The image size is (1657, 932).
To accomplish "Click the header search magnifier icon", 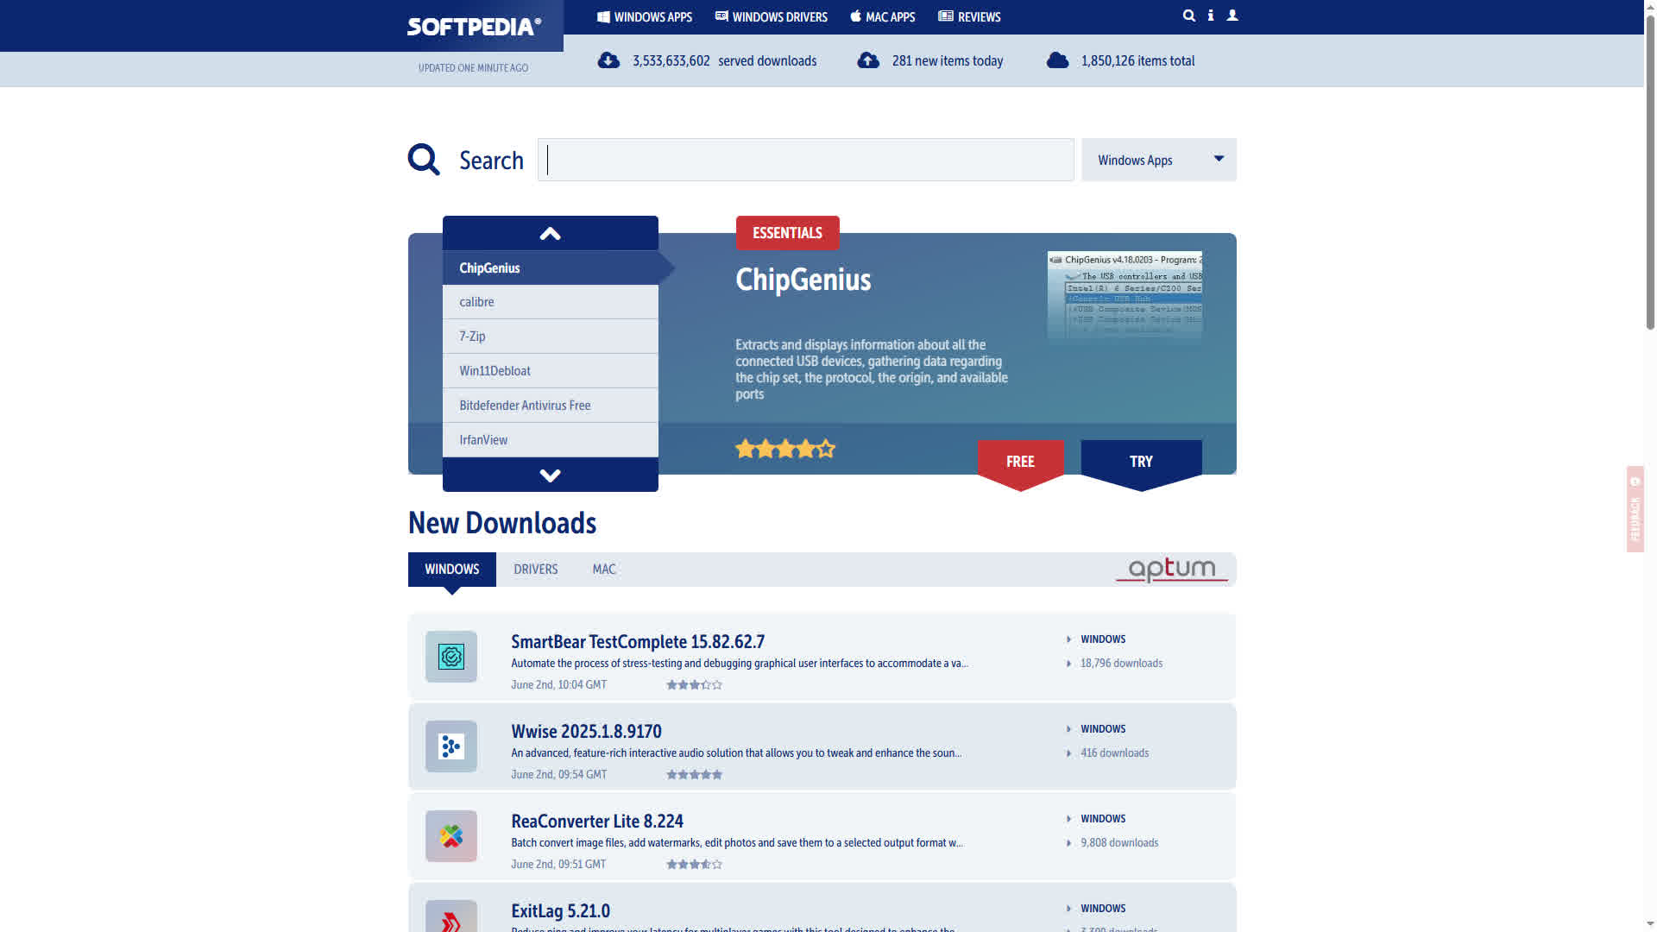I will pos(1189,16).
